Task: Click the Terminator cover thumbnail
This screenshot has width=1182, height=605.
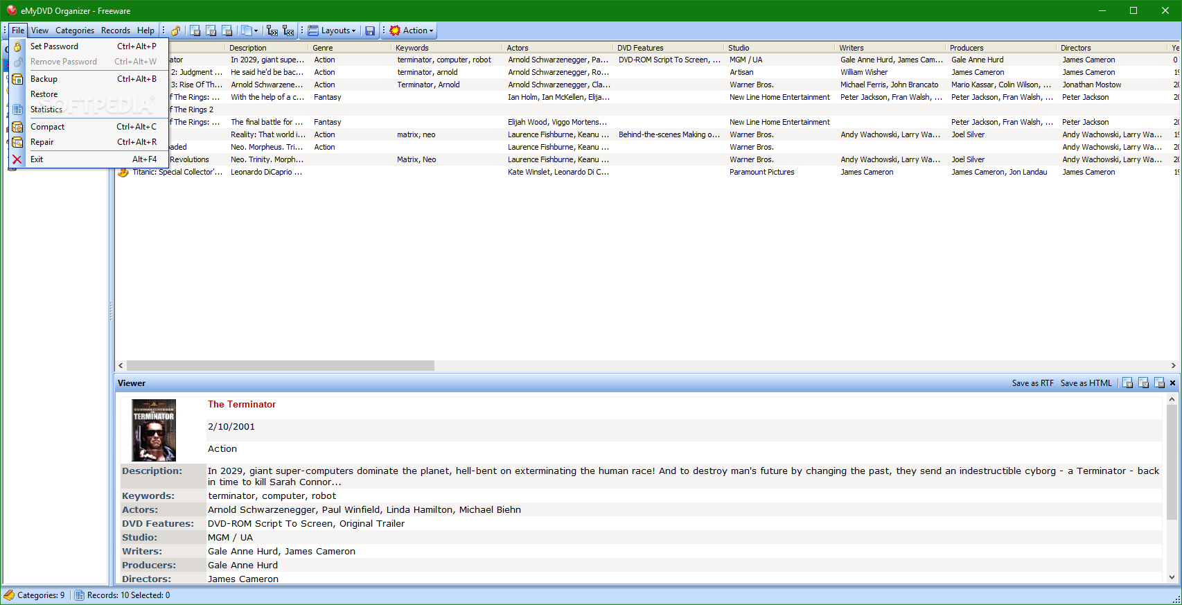Action: pos(154,430)
